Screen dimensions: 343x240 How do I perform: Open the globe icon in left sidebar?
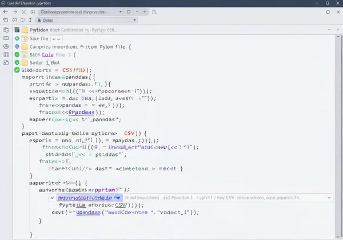click(x=6, y=47)
